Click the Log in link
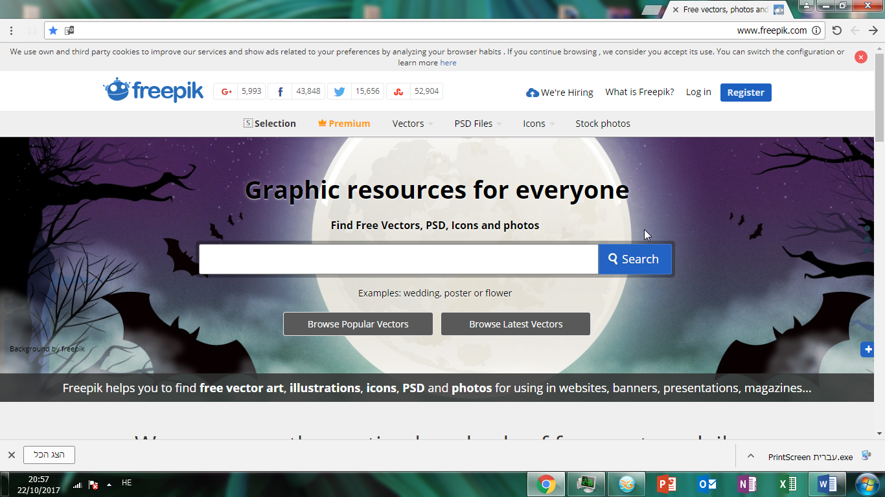Viewport: 885px width, 497px height. point(698,92)
